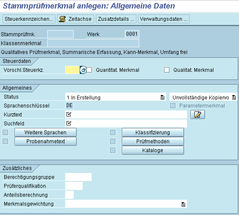Open the Zeitachse time axis icon button
239x215 pixels.
[x=75, y=19]
